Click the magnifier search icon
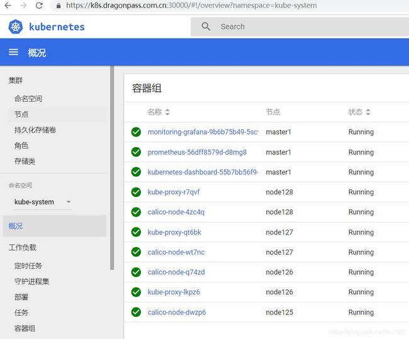The width and height of the screenshot is (409, 339). pos(206,26)
